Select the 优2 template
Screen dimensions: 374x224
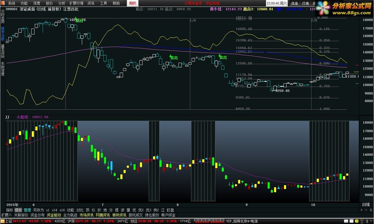click(141, 210)
